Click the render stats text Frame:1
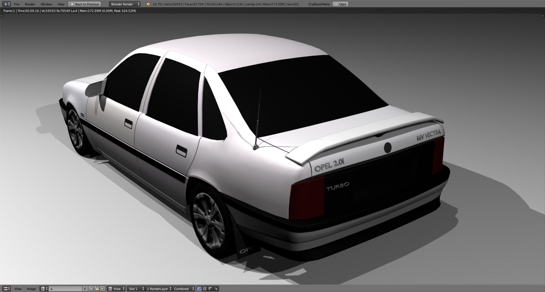The image size is (545, 292). (9, 11)
